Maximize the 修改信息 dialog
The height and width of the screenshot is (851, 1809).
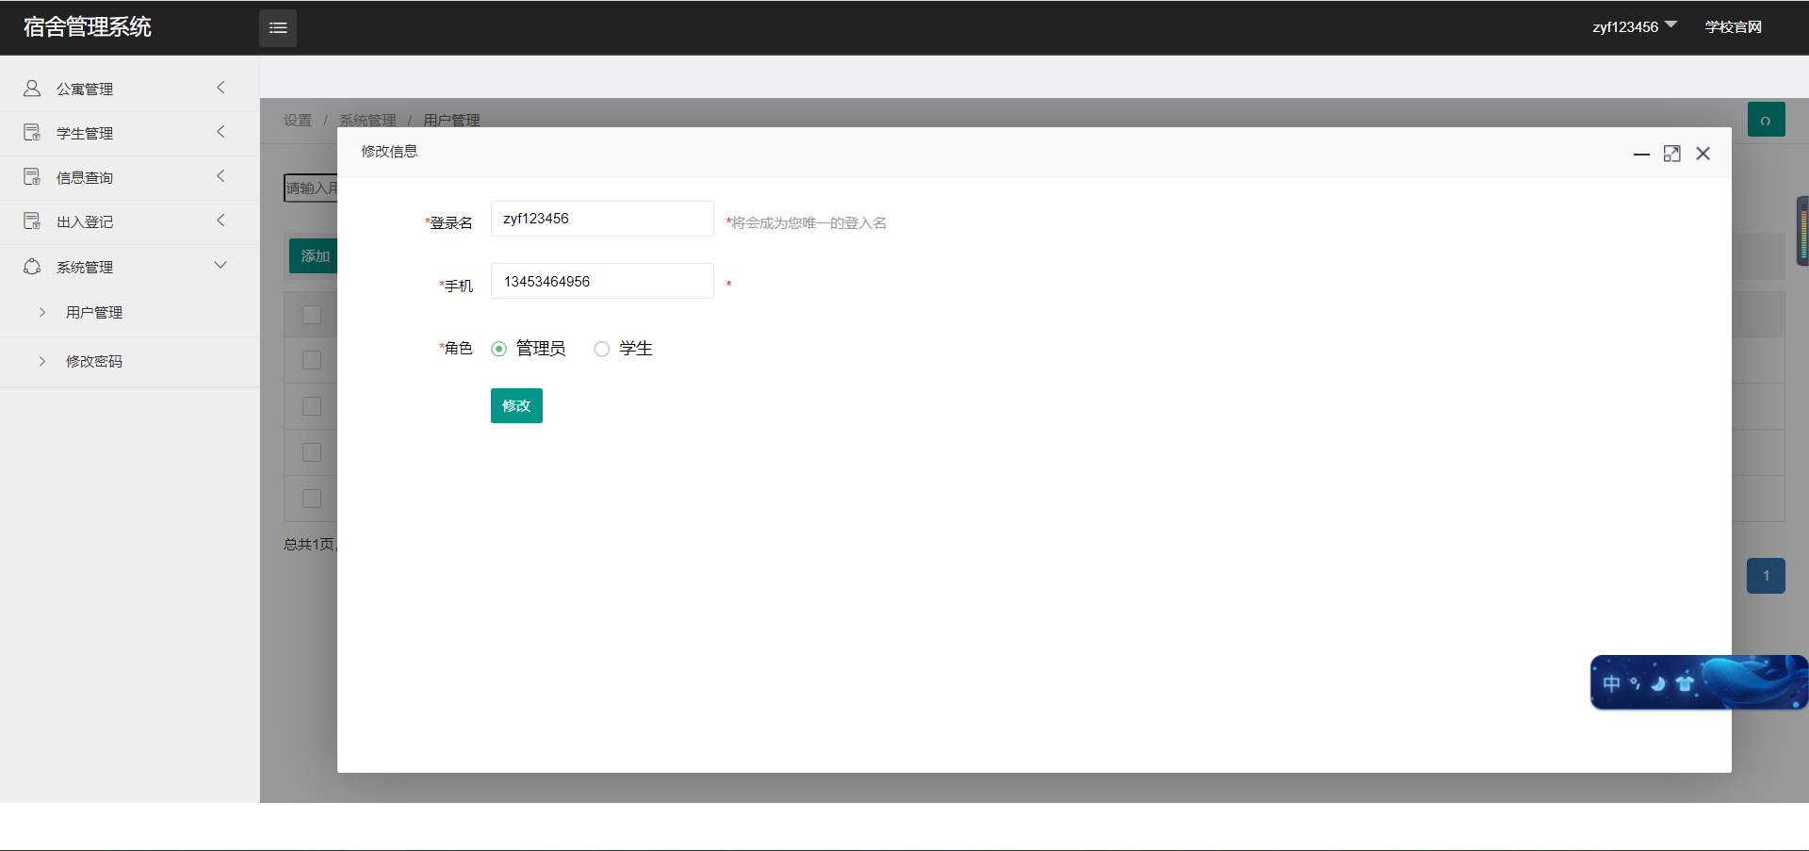pyautogui.click(x=1672, y=154)
